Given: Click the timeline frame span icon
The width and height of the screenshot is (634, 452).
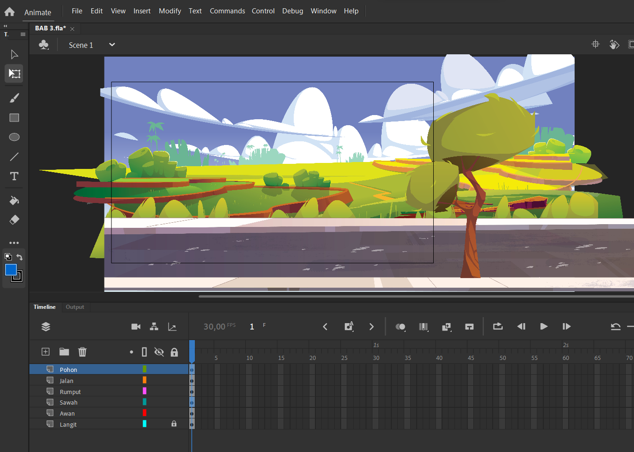Looking at the screenshot, I should [x=469, y=327].
